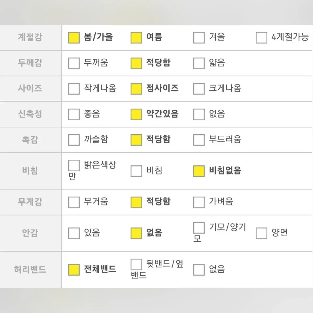Viewport: 313px width, 313px height.
Task: Uncheck the yellow 봄/가을 checkbox
Action: coord(74,38)
